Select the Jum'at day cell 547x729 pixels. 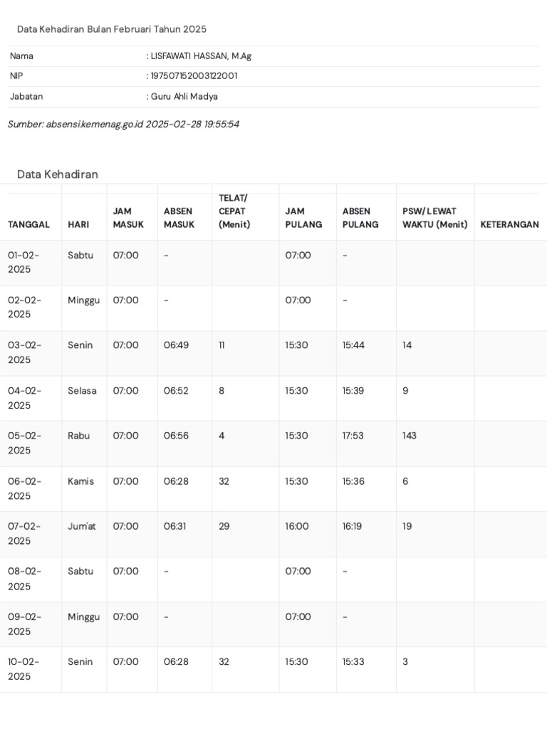click(82, 526)
